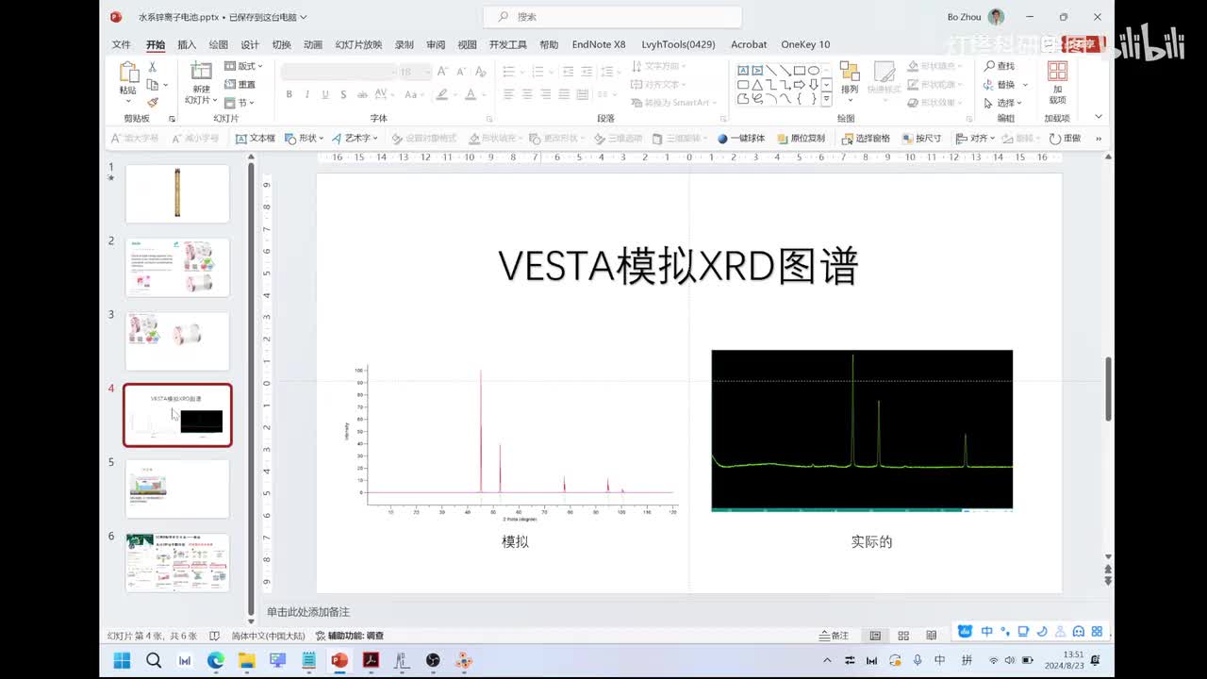Viewport: 1207px width, 679px height.
Task: Click the Format Painter brush icon
Action: (x=152, y=102)
